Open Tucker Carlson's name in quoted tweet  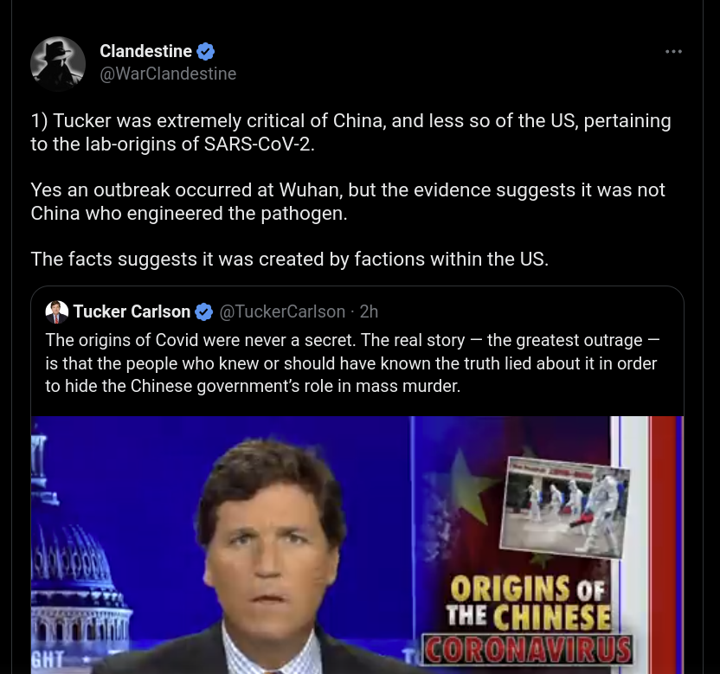[132, 311]
